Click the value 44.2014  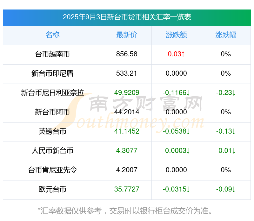[127, 112]
